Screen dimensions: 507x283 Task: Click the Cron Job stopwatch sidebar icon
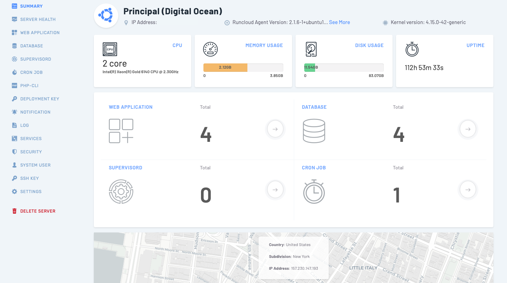[14, 72]
